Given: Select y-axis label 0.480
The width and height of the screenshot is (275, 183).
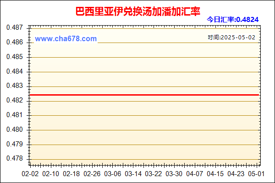Looking at the screenshot, I should click(15, 129).
